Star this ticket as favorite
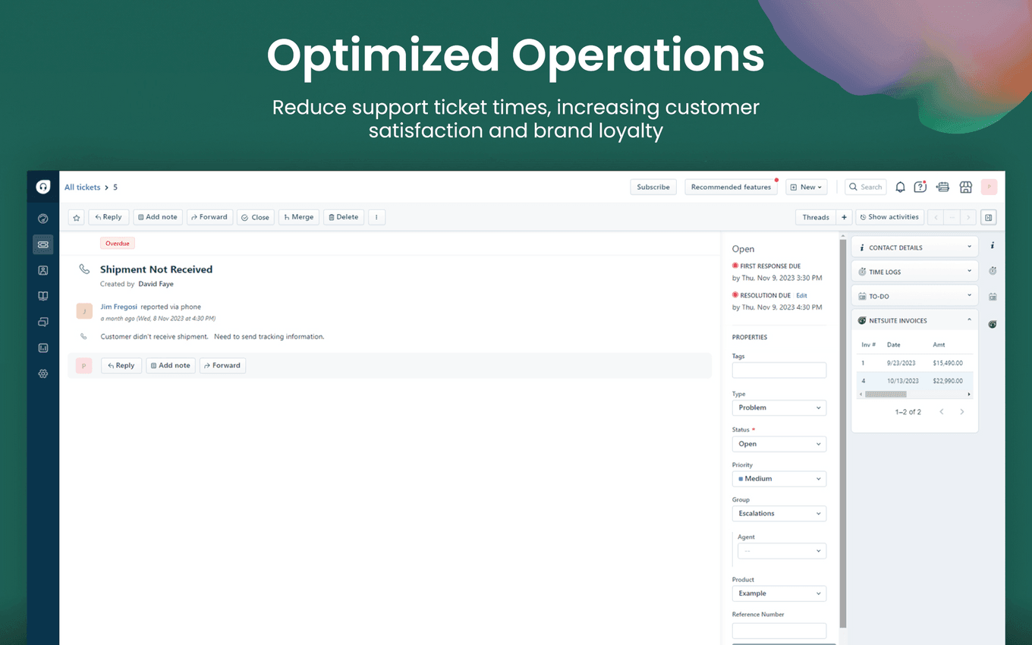Viewport: 1032px width, 645px height. tap(75, 217)
